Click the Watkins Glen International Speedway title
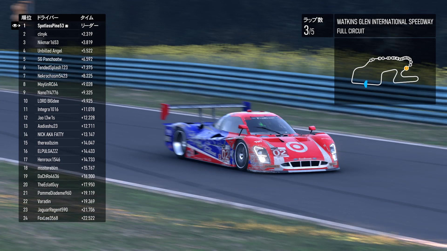The height and width of the screenshot is (251, 447). pyautogui.click(x=385, y=22)
